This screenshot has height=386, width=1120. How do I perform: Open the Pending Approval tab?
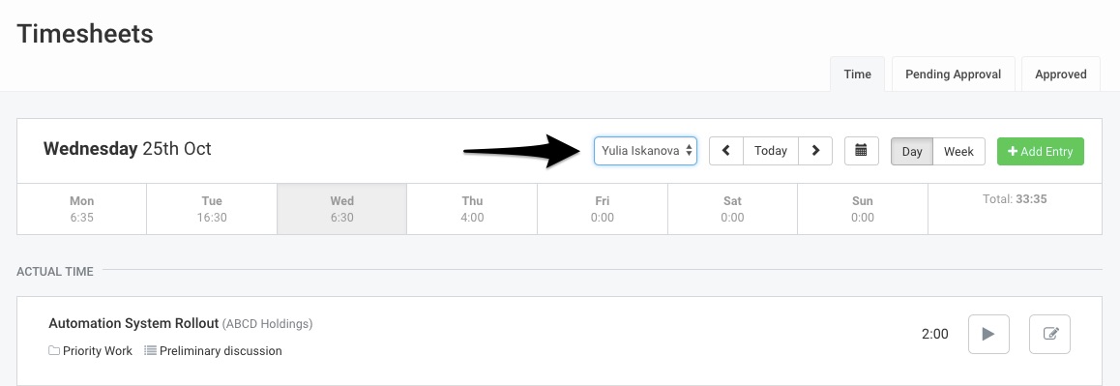[953, 74]
